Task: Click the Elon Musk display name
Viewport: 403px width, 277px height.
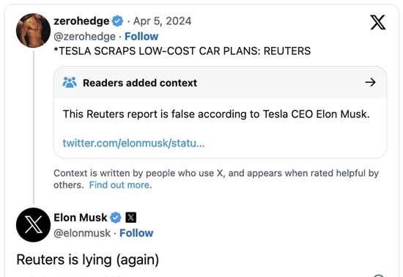Action: coord(81,218)
